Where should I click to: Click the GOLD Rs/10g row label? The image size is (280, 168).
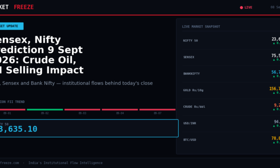pyautogui.click(x=193, y=90)
